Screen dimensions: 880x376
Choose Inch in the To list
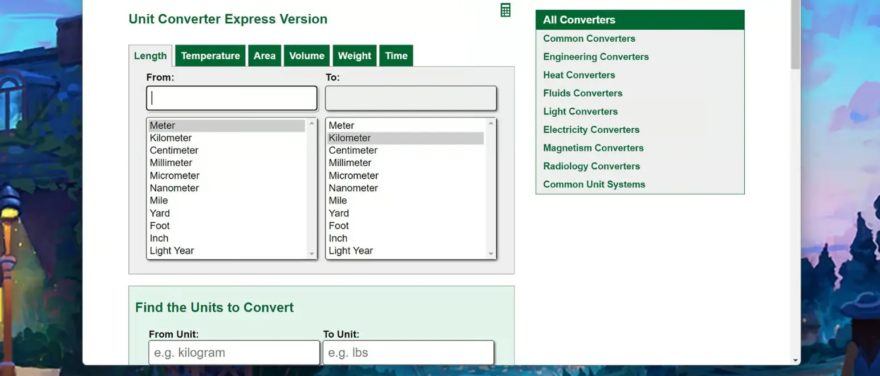[x=406, y=238]
